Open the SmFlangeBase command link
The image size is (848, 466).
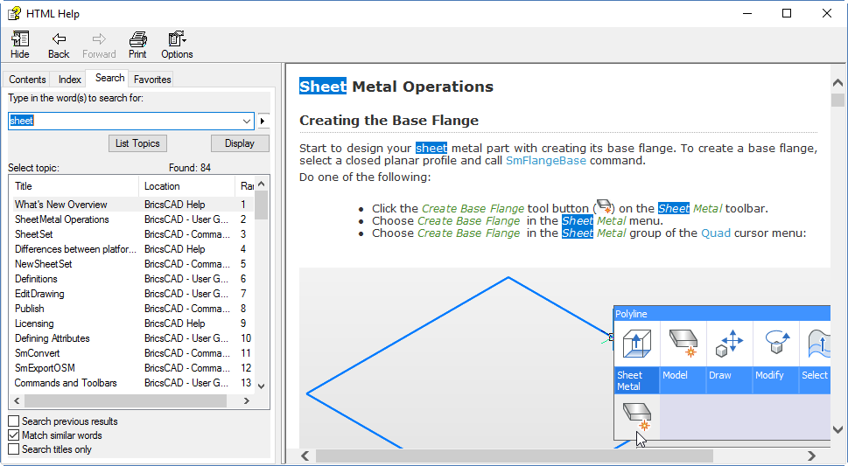(x=546, y=161)
